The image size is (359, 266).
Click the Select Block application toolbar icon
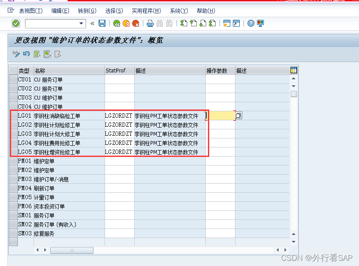point(47,54)
